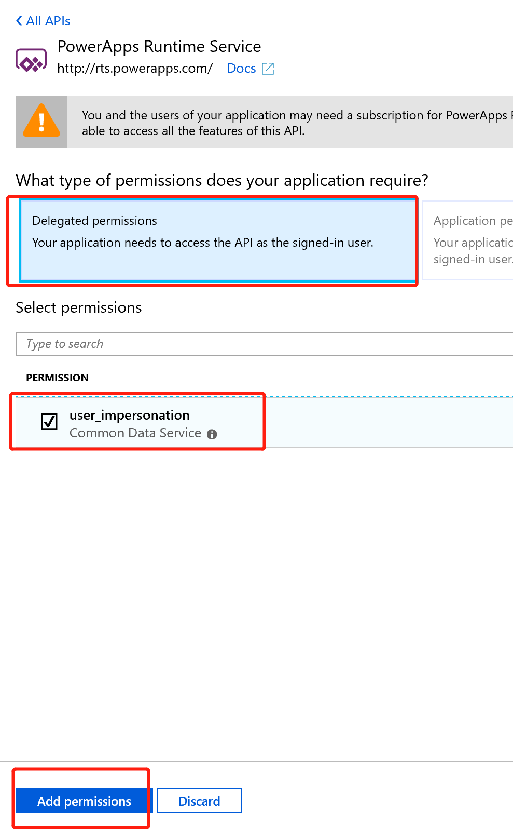513x830 pixels.
Task: Click the Select permissions heading
Action: (79, 307)
